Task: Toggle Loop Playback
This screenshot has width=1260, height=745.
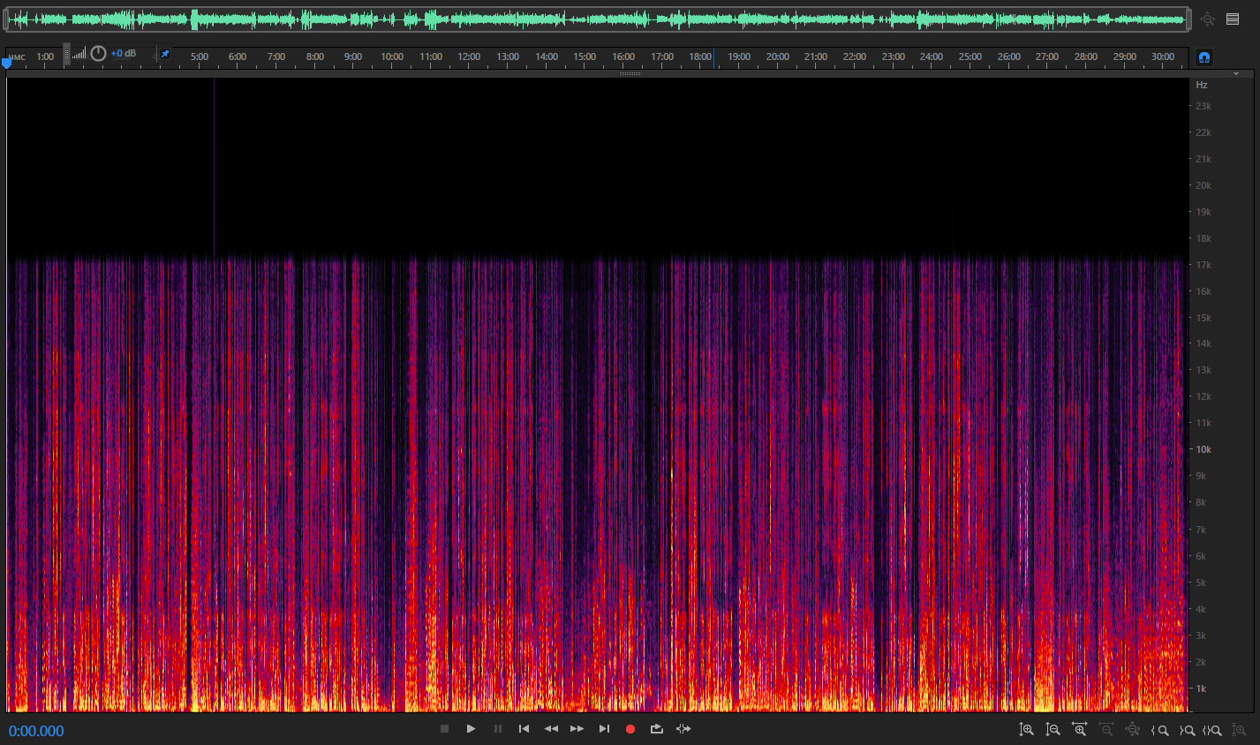Action: (x=657, y=729)
